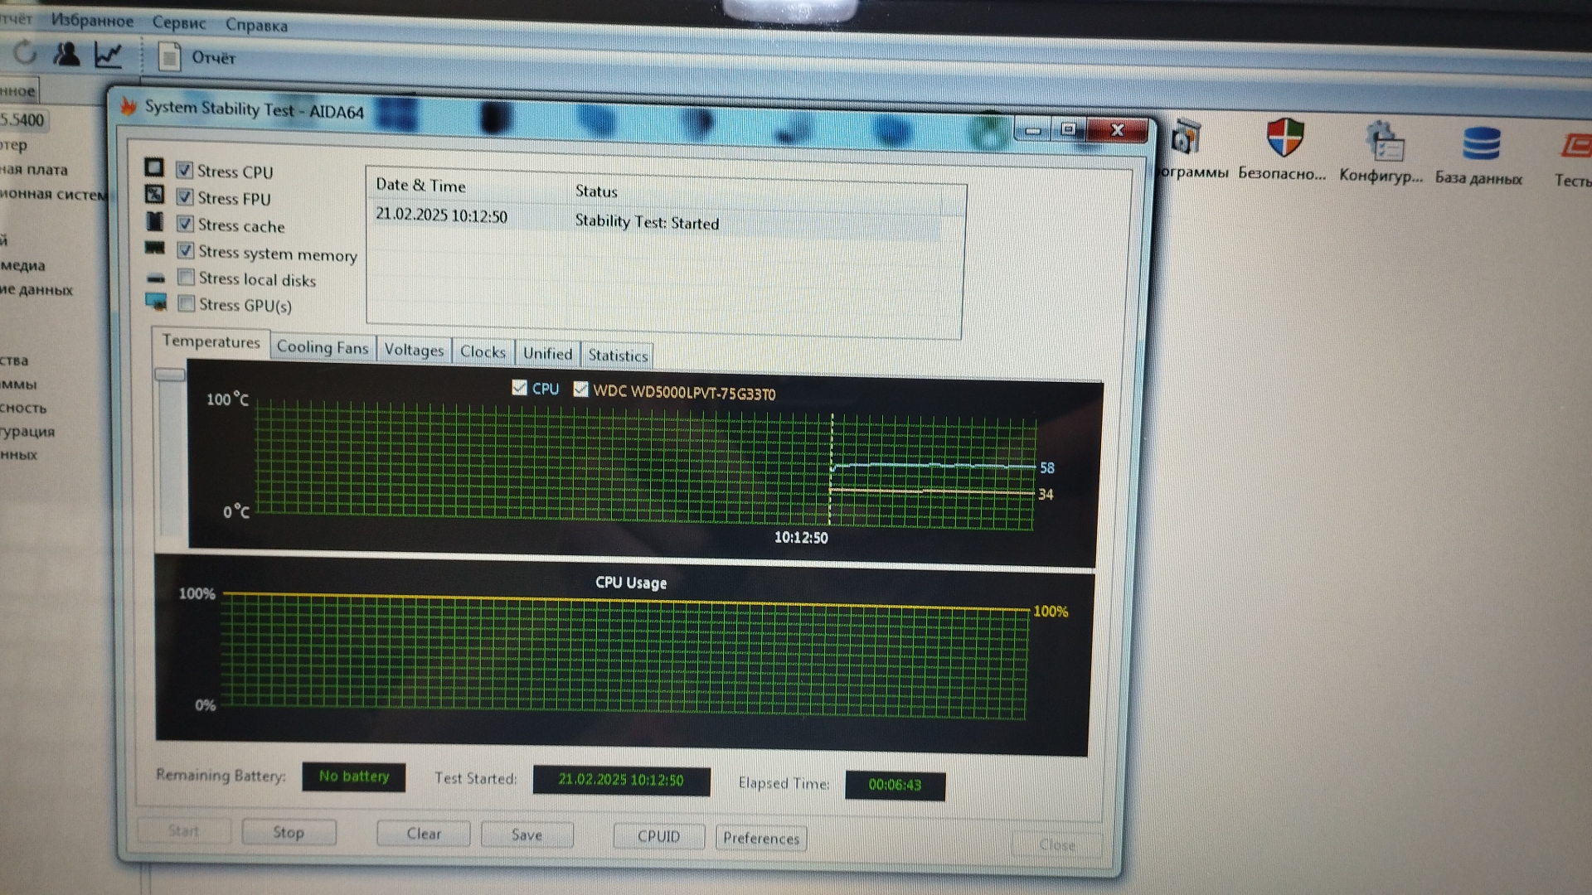Toggle the Stress FPU checkbox
The height and width of the screenshot is (895, 1592).
[184, 197]
